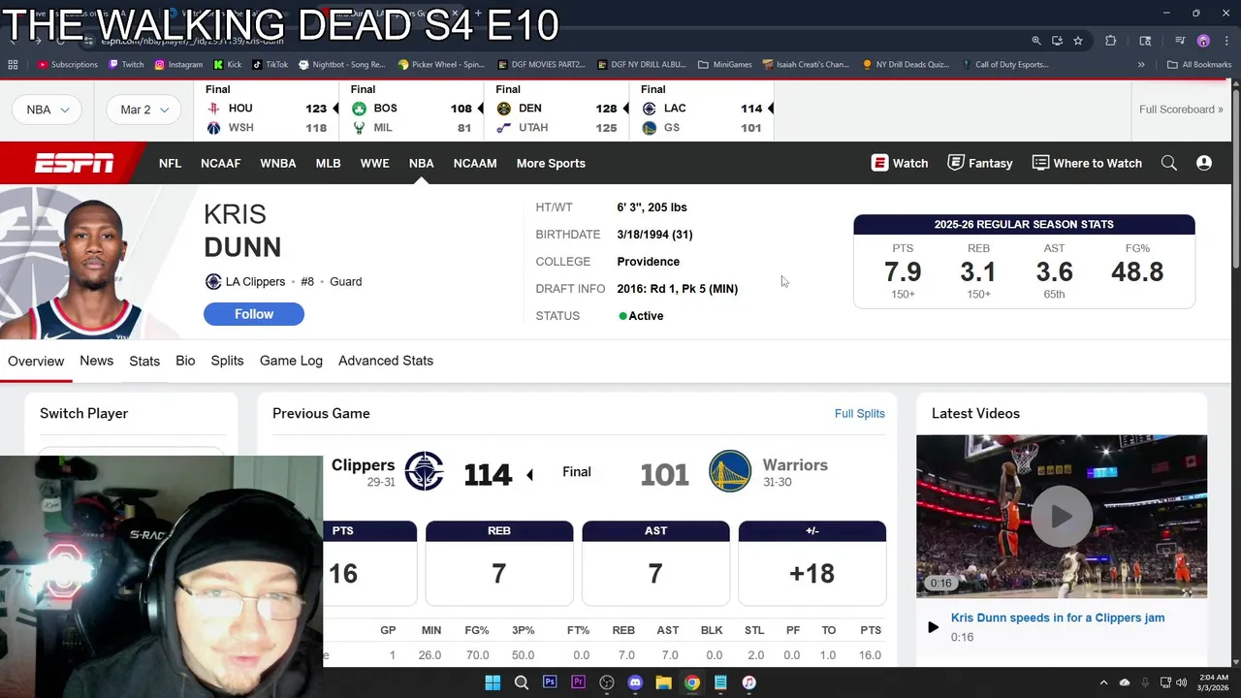Open LA Clippers team link

coord(255,281)
